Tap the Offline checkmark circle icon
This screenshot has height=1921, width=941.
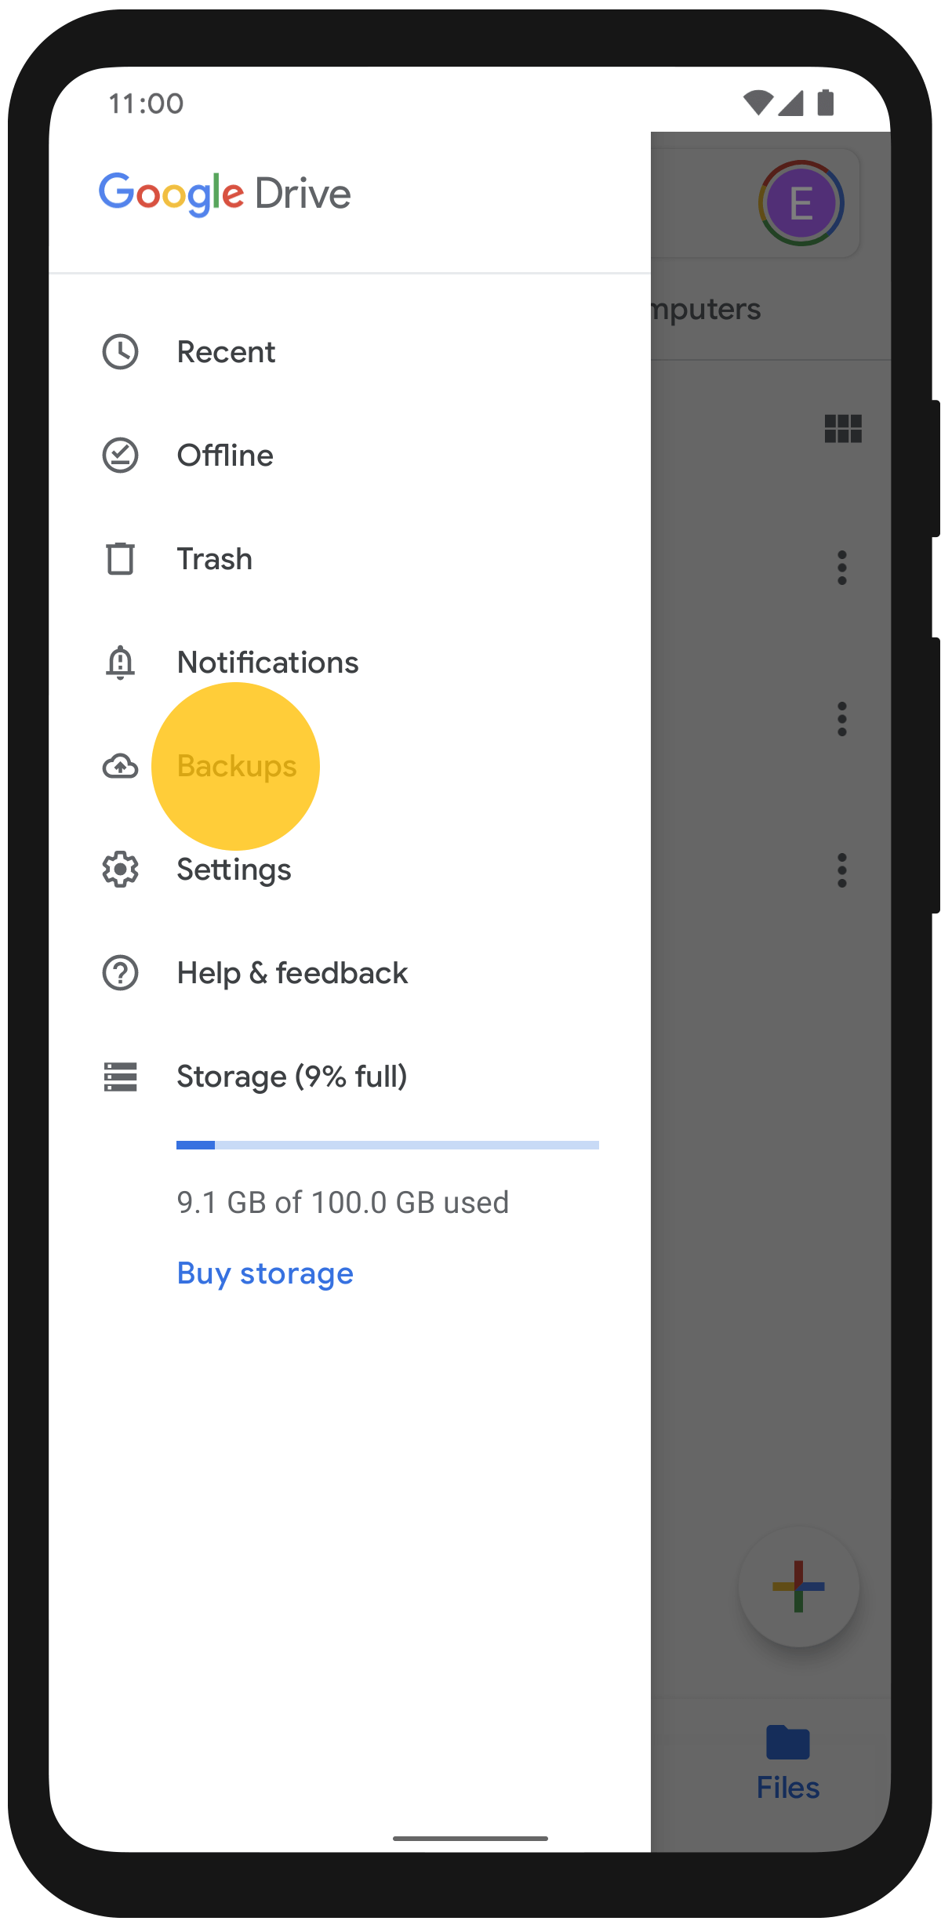click(120, 456)
